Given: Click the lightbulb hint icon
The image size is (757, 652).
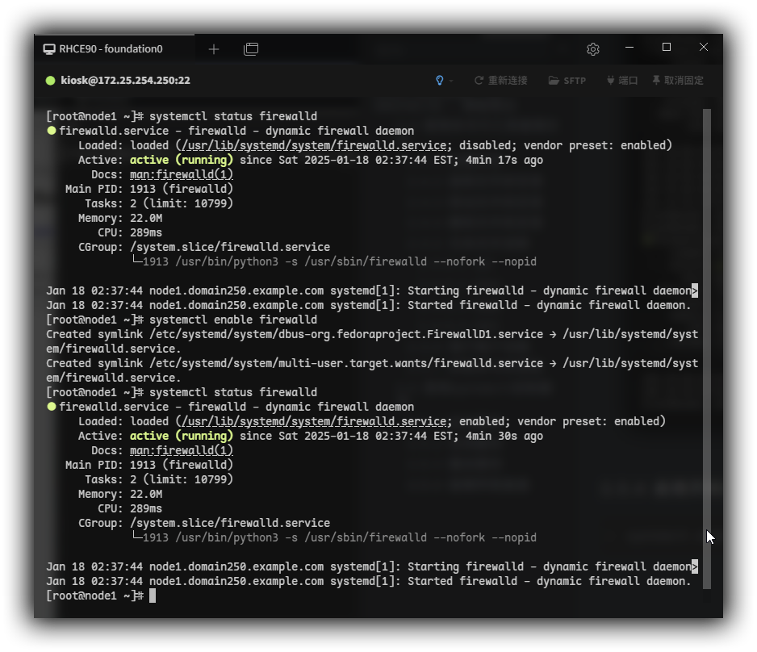Looking at the screenshot, I should (x=439, y=81).
